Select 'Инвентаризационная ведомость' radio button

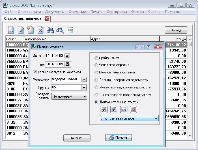click(96, 87)
